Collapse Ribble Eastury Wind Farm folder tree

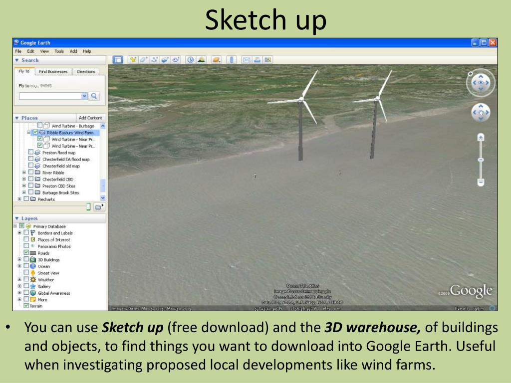pyautogui.click(x=28, y=133)
